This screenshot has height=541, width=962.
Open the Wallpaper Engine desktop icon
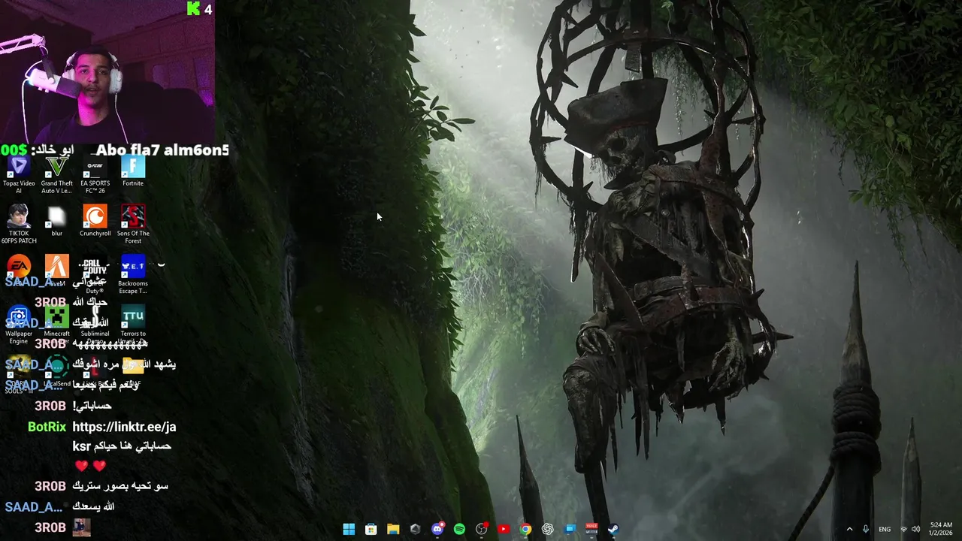click(19, 325)
